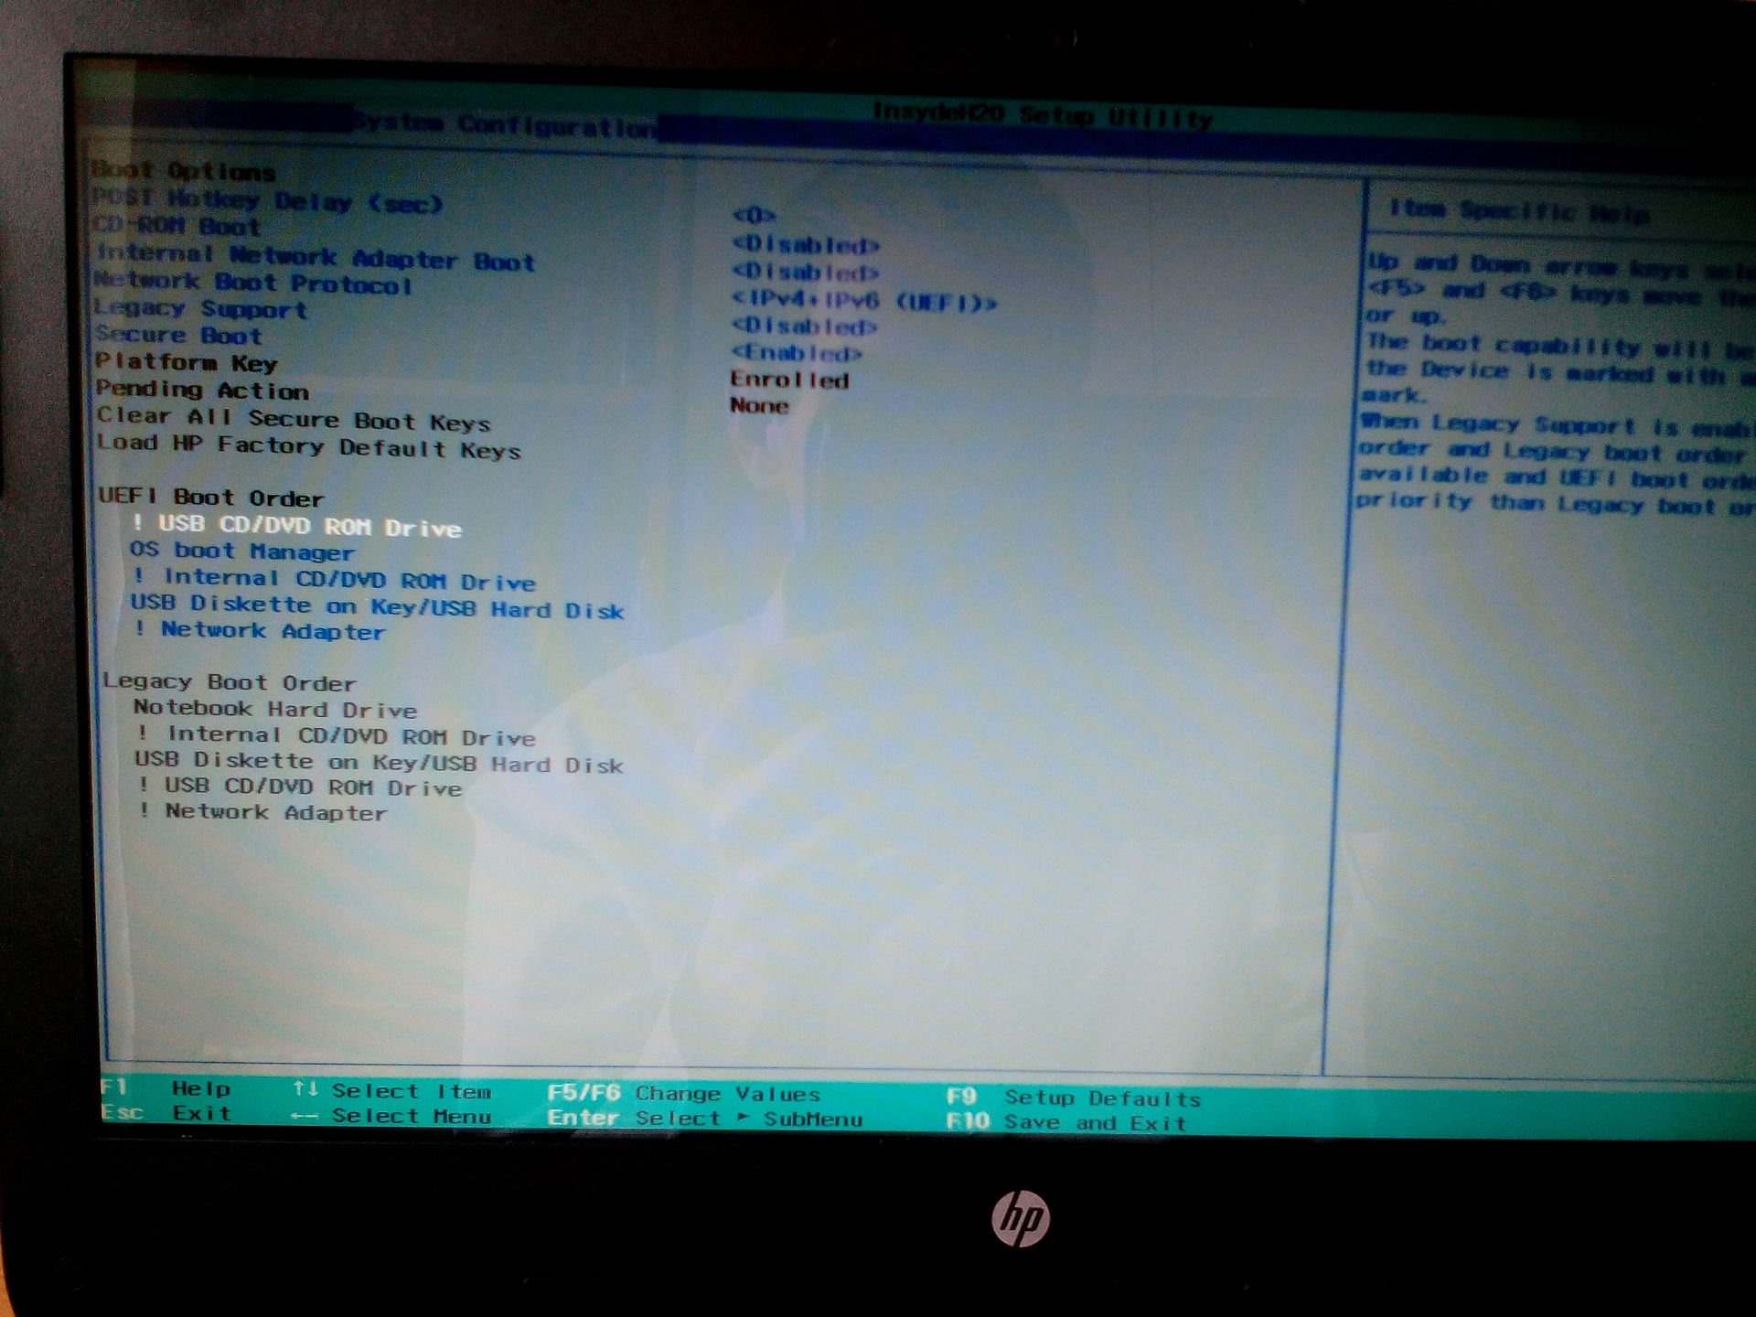Choose Load HP Factory Default Keys
This screenshot has width=1756, height=1317.
click(x=308, y=446)
